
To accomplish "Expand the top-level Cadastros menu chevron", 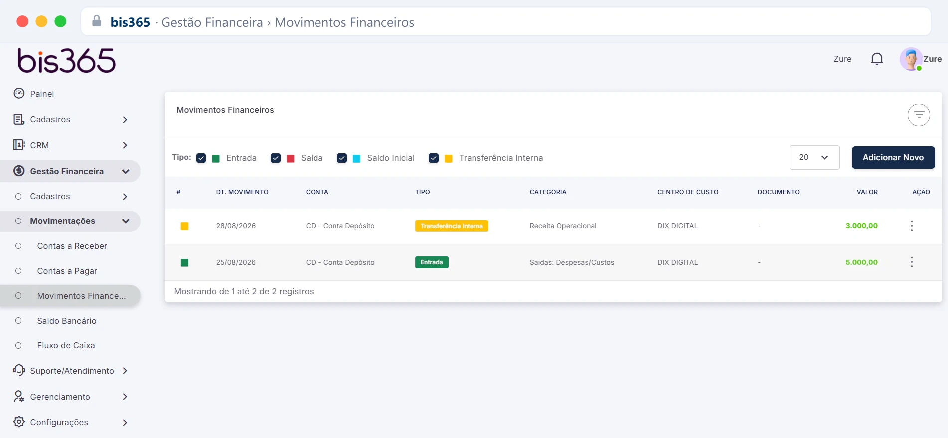I will pyautogui.click(x=125, y=120).
